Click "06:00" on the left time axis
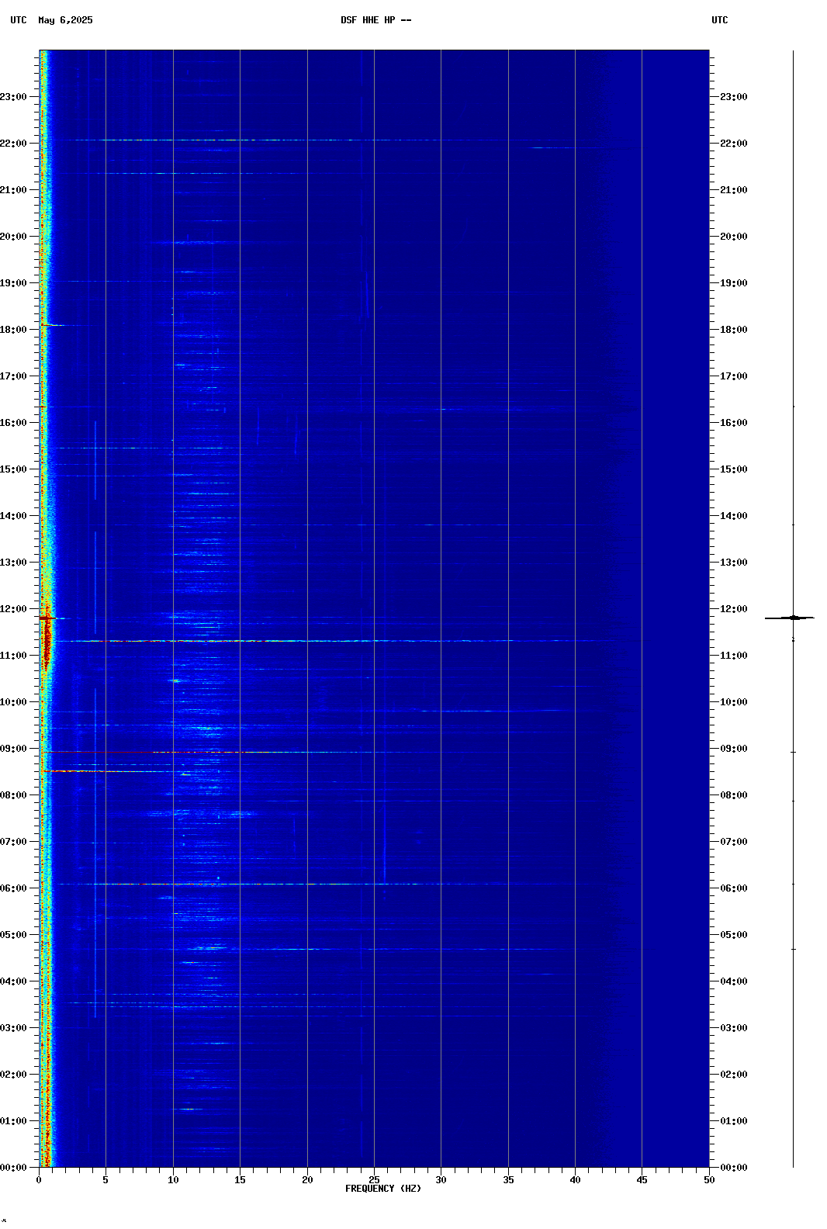827x1229 pixels. tap(13, 888)
